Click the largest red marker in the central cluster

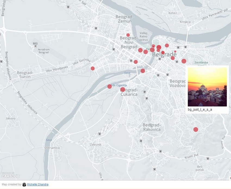click(x=158, y=47)
